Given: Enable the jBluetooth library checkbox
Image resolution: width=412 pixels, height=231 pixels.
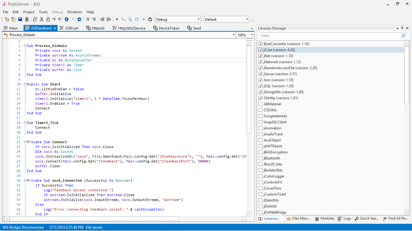Looking at the screenshot, I should [x=261, y=158].
